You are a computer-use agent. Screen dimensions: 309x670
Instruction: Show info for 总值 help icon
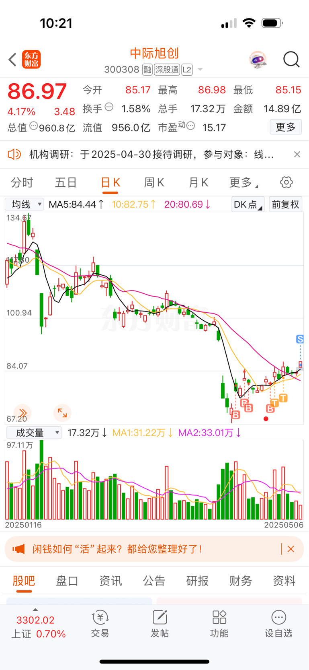click(x=34, y=126)
